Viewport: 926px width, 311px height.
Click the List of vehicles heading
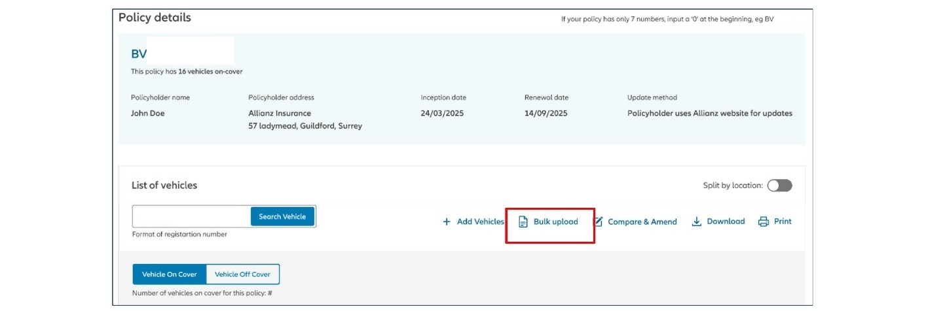[164, 186]
